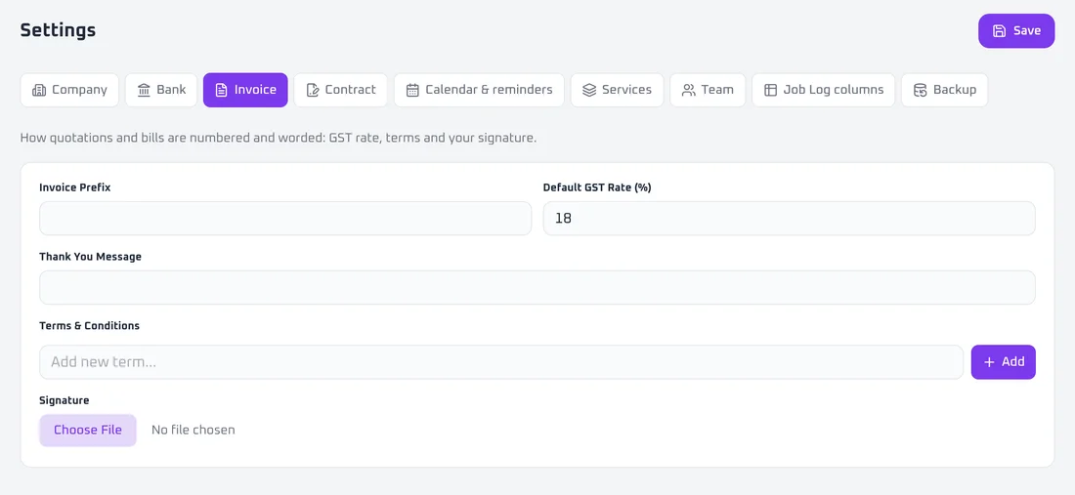The image size is (1075, 495).
Task: Click the Thank You Message field
Action: tap(537, 288)
